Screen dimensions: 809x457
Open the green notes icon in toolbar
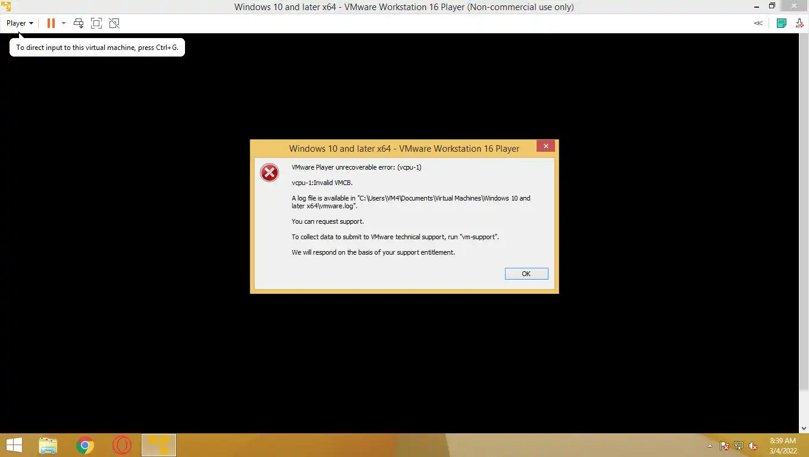782,23
